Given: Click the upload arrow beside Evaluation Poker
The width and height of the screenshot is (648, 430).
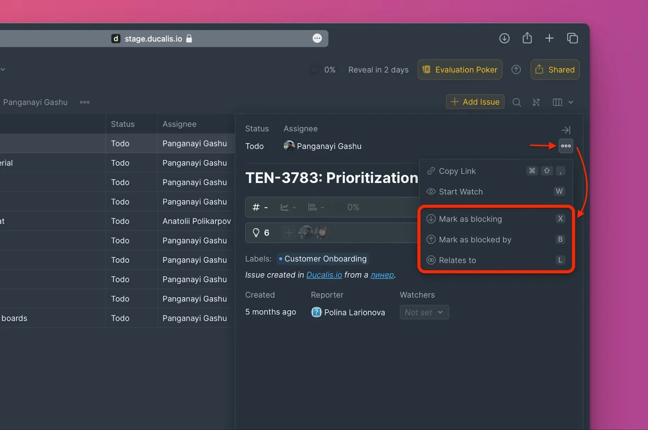Looking at the screenshot, I should pos(516,70).
